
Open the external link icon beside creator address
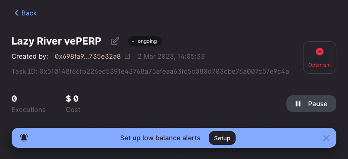(x=127, y=57)
